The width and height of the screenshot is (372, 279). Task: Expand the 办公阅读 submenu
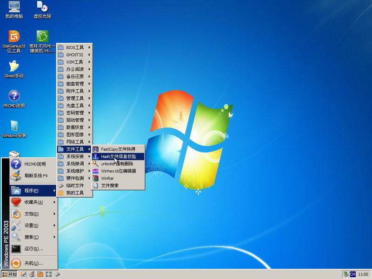(x=74, y=69)
